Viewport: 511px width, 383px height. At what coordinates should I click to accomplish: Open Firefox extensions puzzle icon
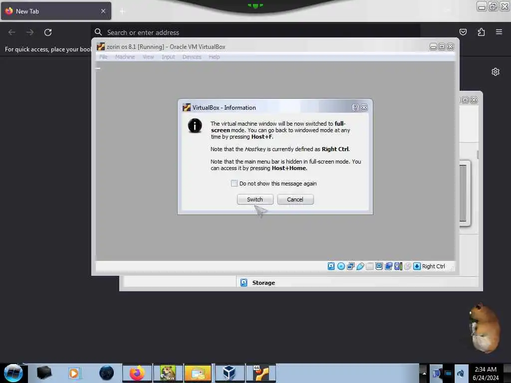[x=481, y=32]
